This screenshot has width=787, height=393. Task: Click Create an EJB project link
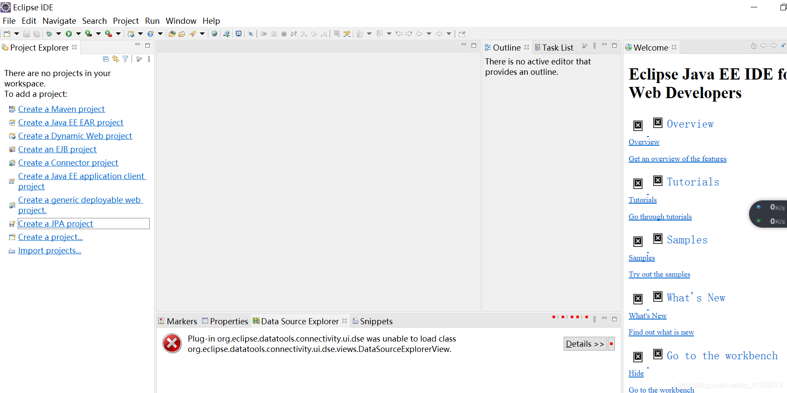57,149
